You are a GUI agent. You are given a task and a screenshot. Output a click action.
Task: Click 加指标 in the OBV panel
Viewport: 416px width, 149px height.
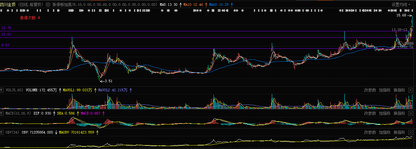pos(385,132)
